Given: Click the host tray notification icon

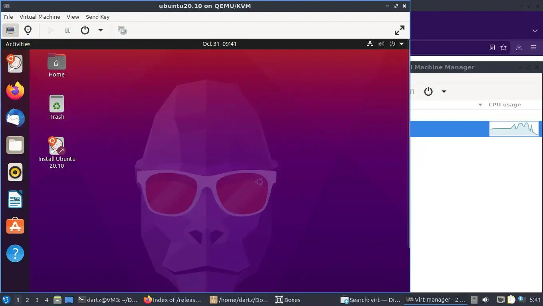Looking at the screenshot, I should pyautogui.click(x=521, y=300).
